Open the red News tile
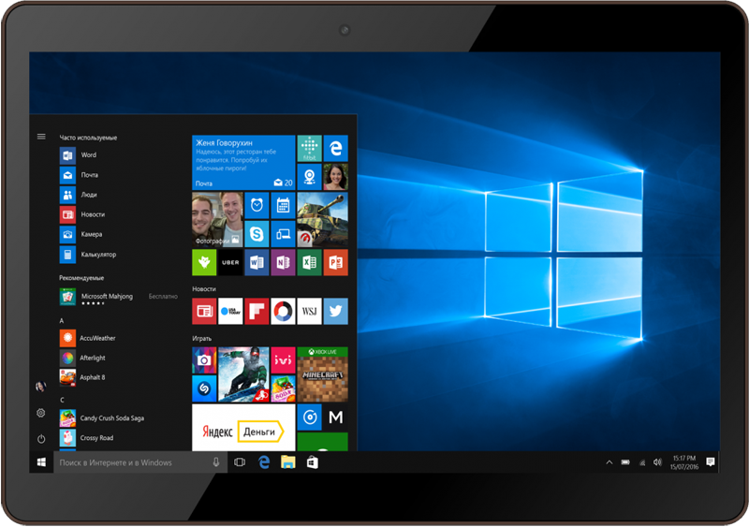This screenshot has height=527, width=749. pyautogui.click(x=204, y=312)
